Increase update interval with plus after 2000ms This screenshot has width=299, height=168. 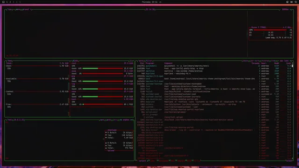(x=290, y=9)
